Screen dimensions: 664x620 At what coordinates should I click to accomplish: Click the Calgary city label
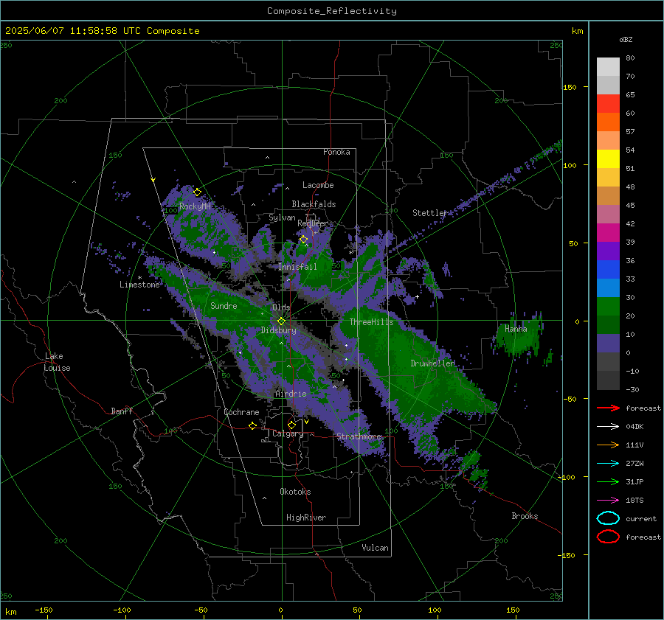click(288, 433)
